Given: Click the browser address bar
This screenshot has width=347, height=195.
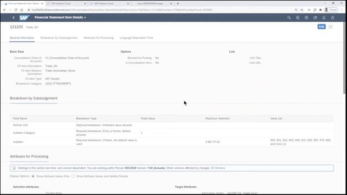Looking at the screenshot, I should point(159,10).
